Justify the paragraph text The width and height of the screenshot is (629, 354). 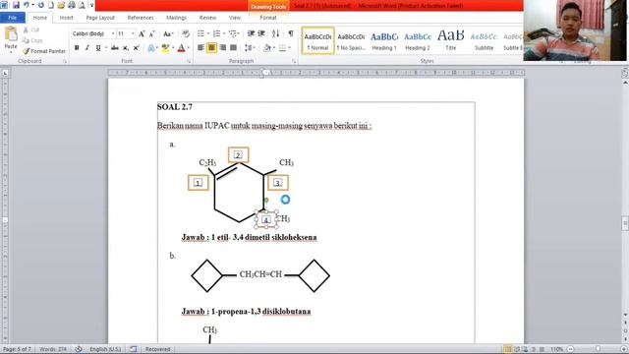tap(233, 48)
